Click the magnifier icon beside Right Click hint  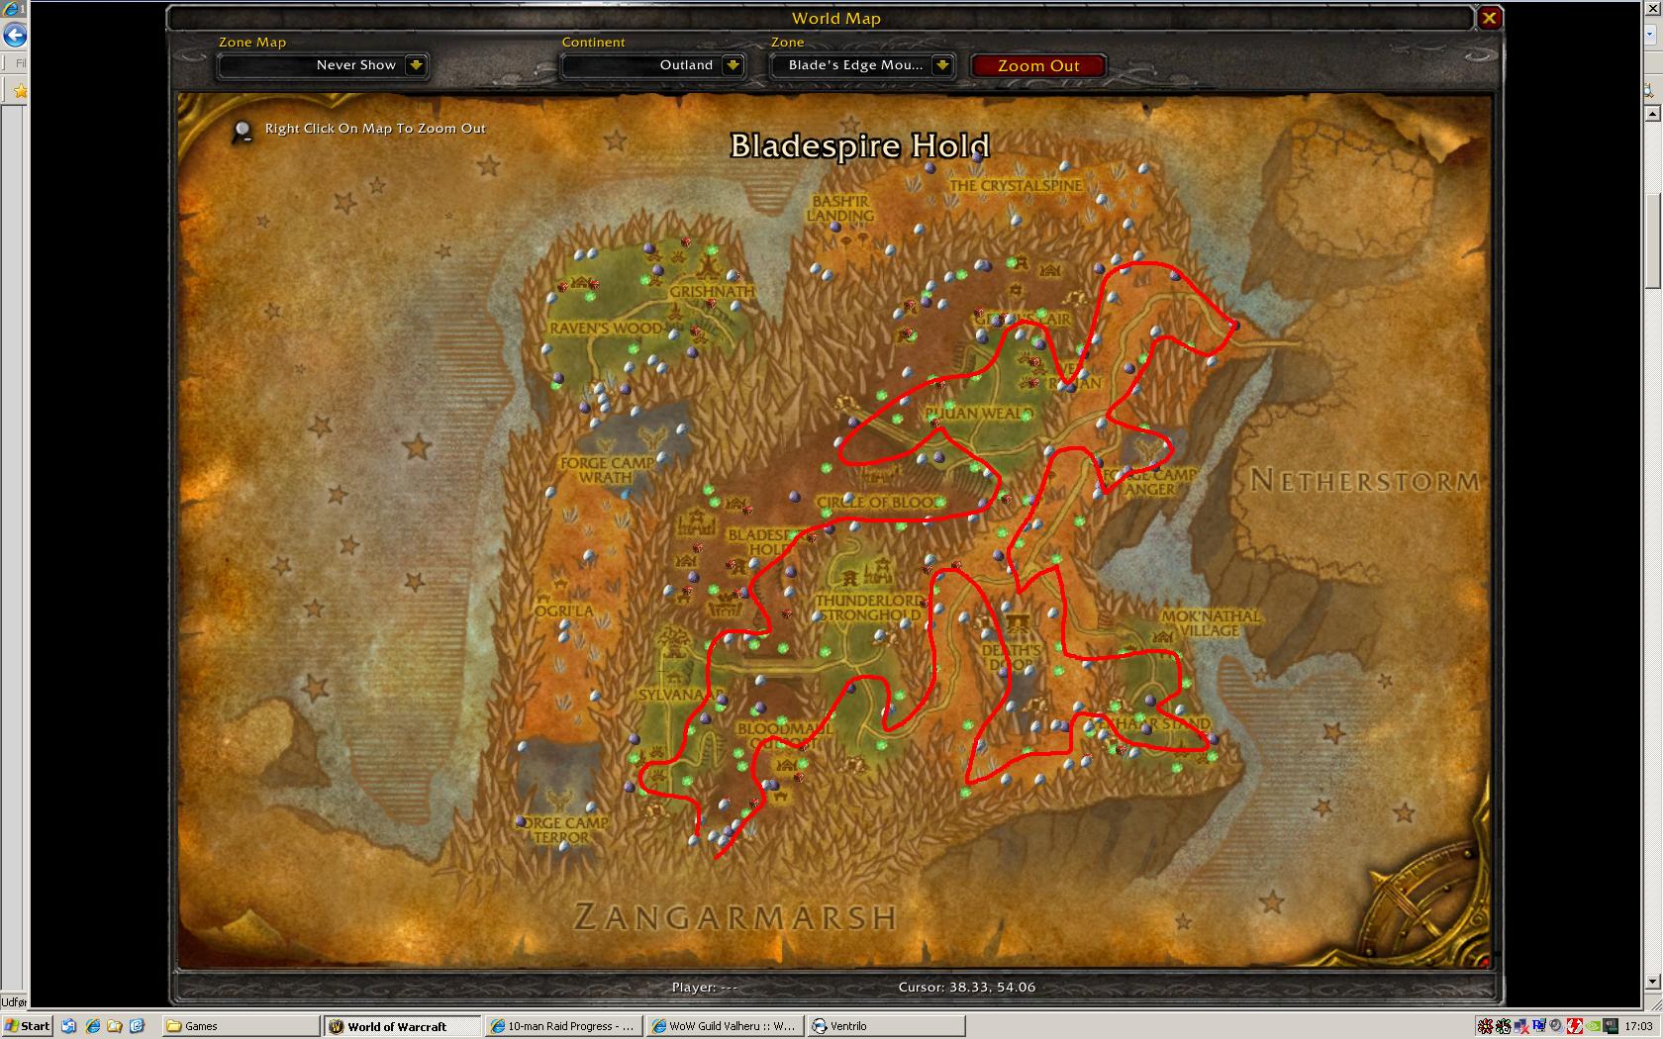[x=242, y=130]
